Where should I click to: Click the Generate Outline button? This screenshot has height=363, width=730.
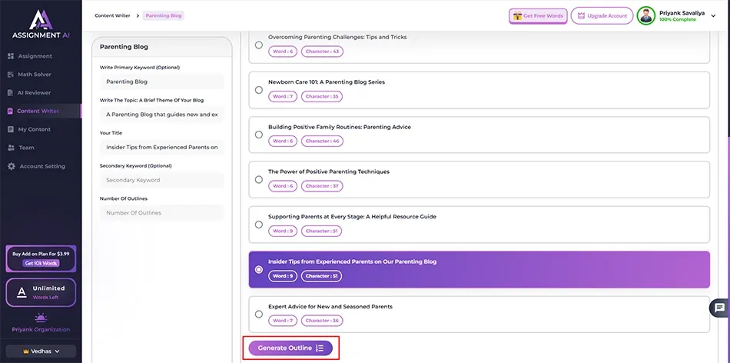(x=290, y=348)
